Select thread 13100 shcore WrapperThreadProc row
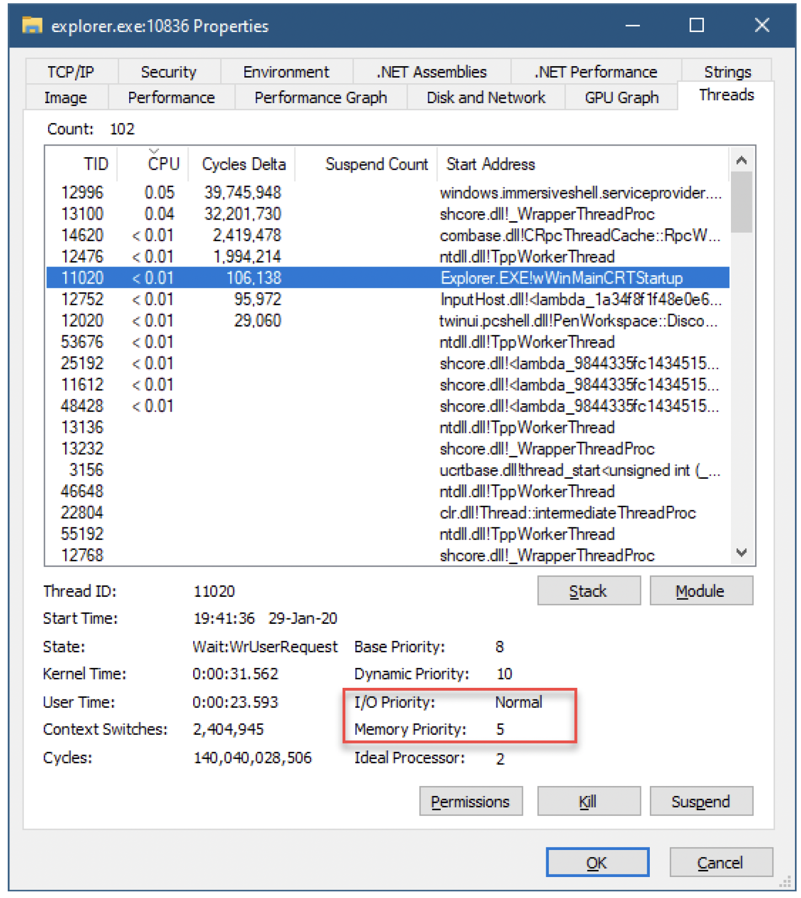Viewport: 801px width, 898px height. [388, 214]
